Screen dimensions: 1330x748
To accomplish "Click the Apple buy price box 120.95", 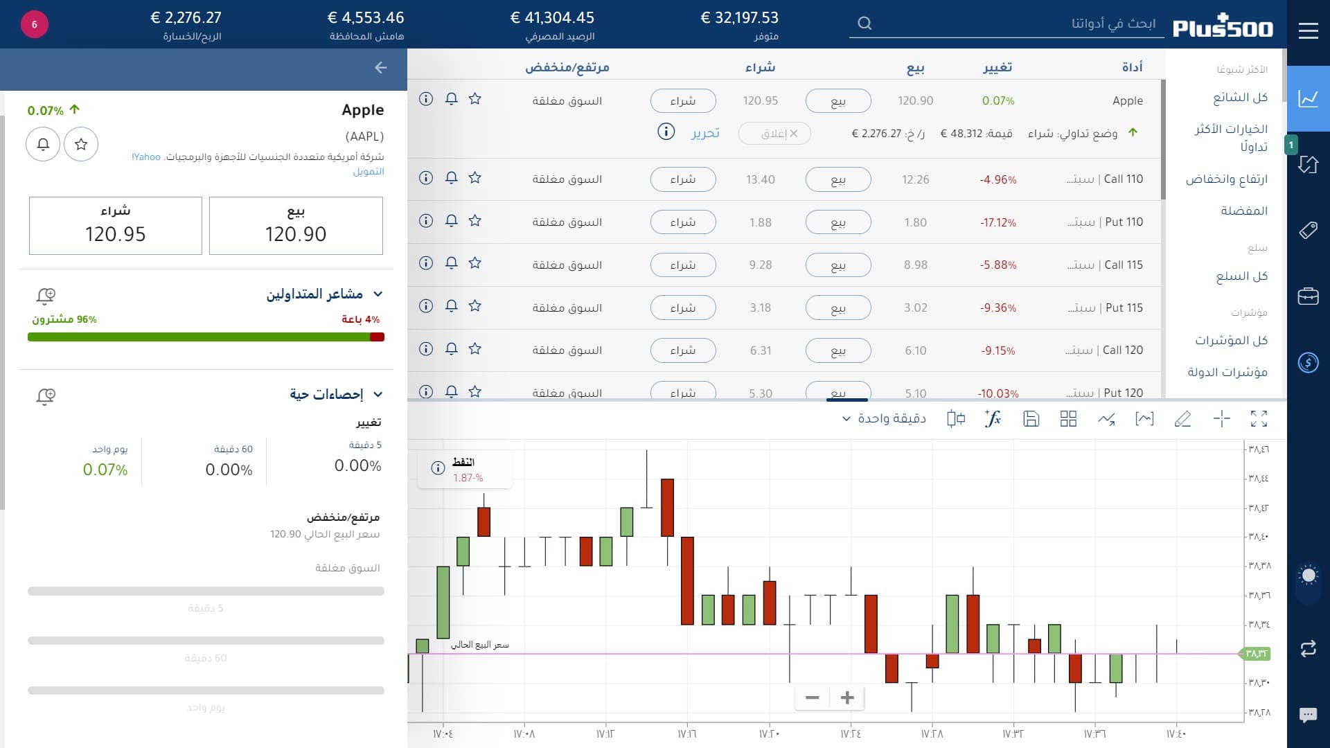I will coord(116,226).
